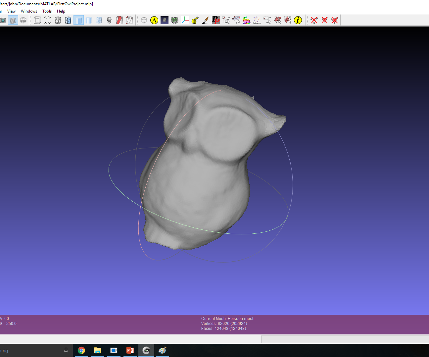Show mesh information with the info icon

[x=298, y=20]
